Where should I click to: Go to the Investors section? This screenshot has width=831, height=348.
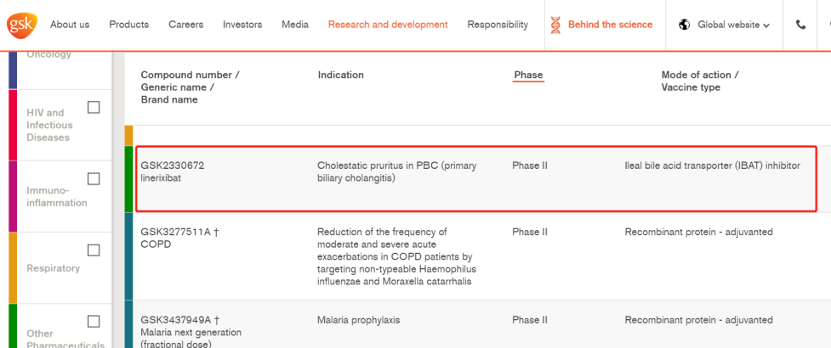(242, 25)
